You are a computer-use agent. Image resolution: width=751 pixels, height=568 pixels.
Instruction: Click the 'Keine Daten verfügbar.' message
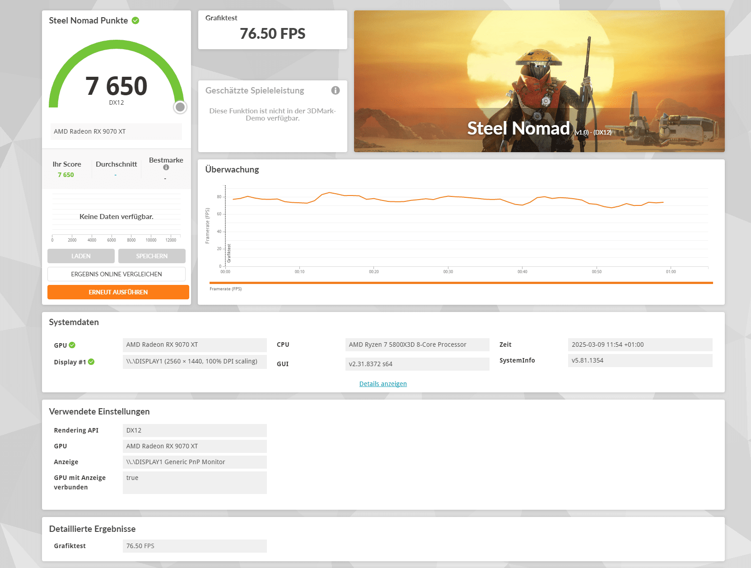[x=117, y=217]
